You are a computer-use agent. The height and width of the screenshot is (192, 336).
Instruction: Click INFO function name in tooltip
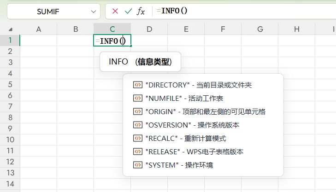tap(118, 62)
